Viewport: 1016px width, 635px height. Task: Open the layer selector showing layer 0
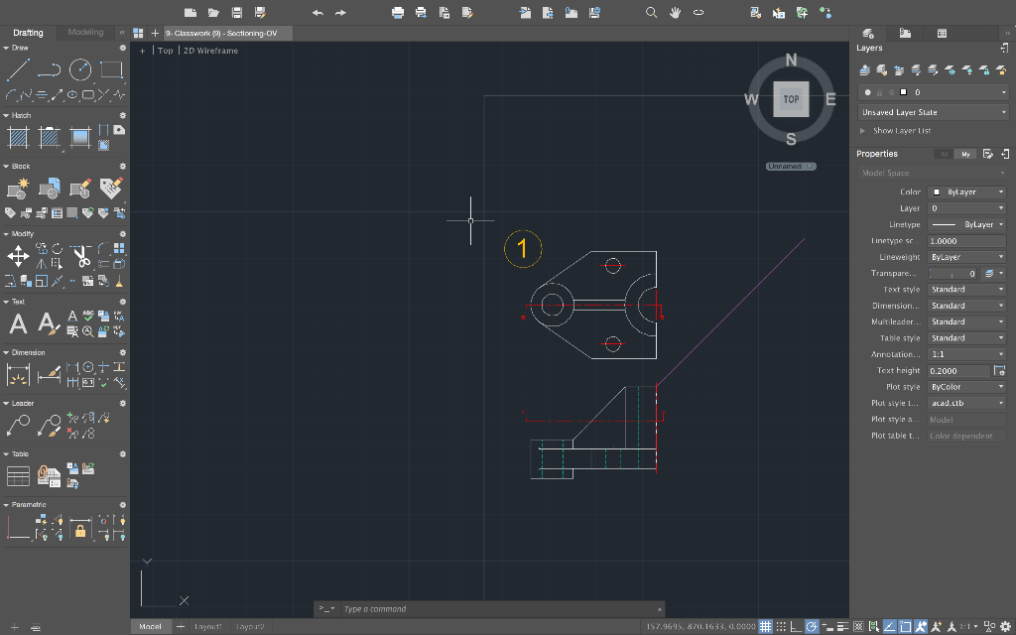coord(933,91)
